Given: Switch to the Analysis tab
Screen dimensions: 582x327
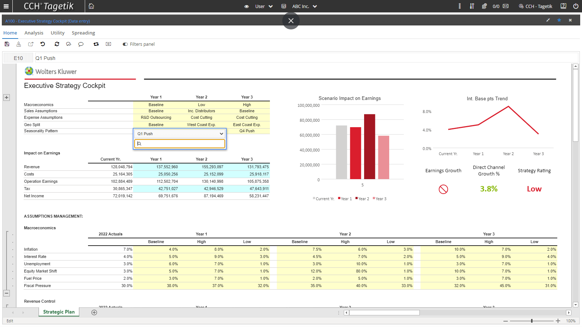Looking at the screenshot, I should [34, 33].
